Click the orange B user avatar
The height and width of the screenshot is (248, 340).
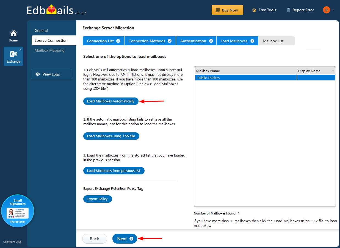326,10
